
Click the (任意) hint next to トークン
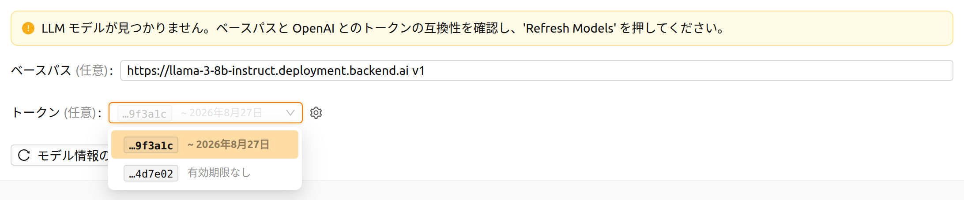click(80, 113)
